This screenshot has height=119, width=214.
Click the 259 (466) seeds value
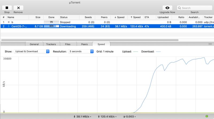(x=88, y=26)
